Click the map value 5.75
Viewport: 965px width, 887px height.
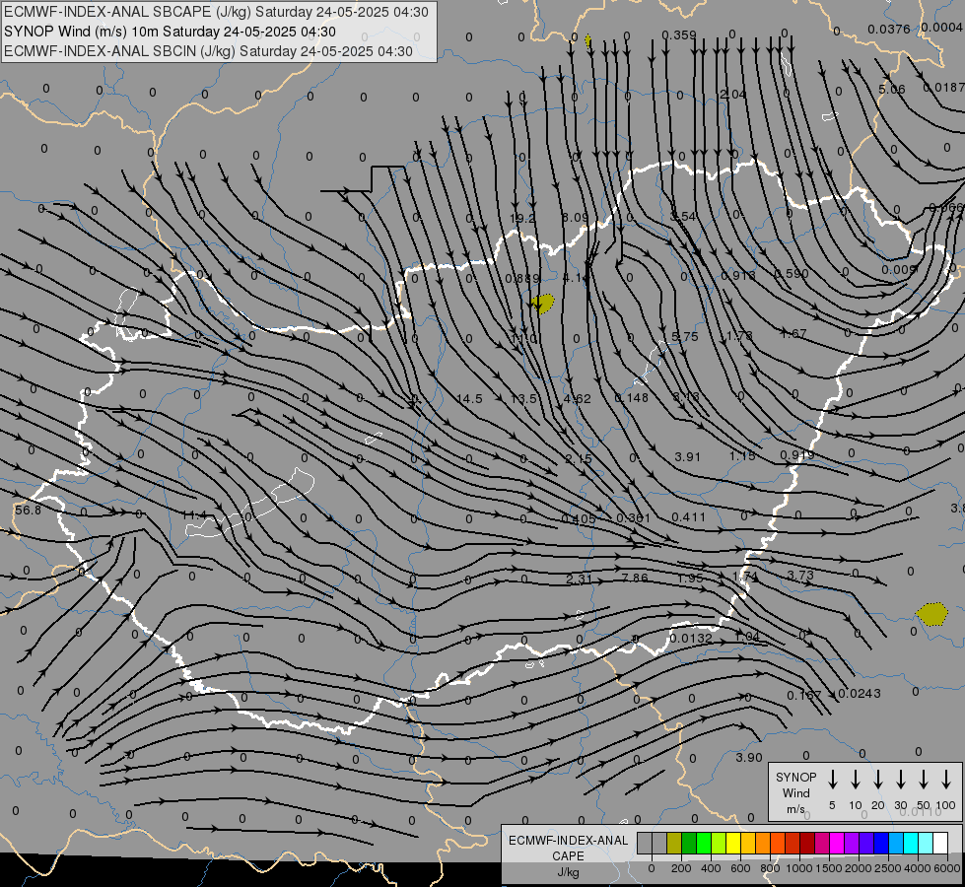[x=684, y=337]
